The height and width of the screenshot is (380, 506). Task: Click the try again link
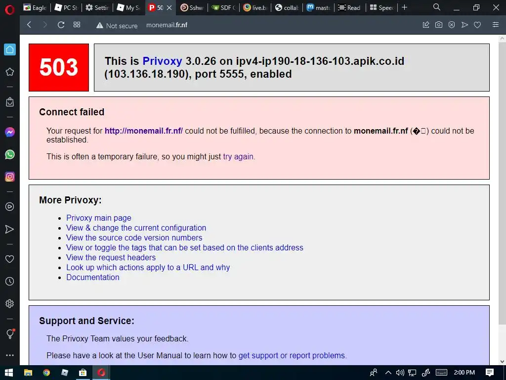238,157
